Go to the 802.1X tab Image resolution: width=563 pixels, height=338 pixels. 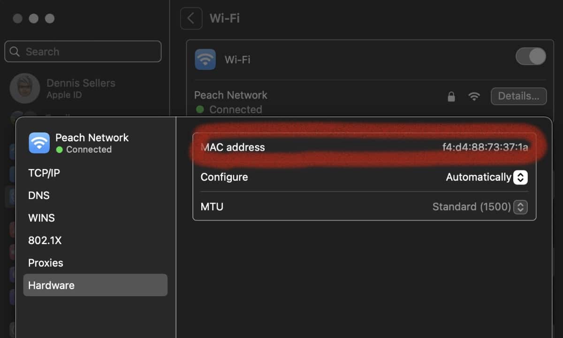coord(45,240)
